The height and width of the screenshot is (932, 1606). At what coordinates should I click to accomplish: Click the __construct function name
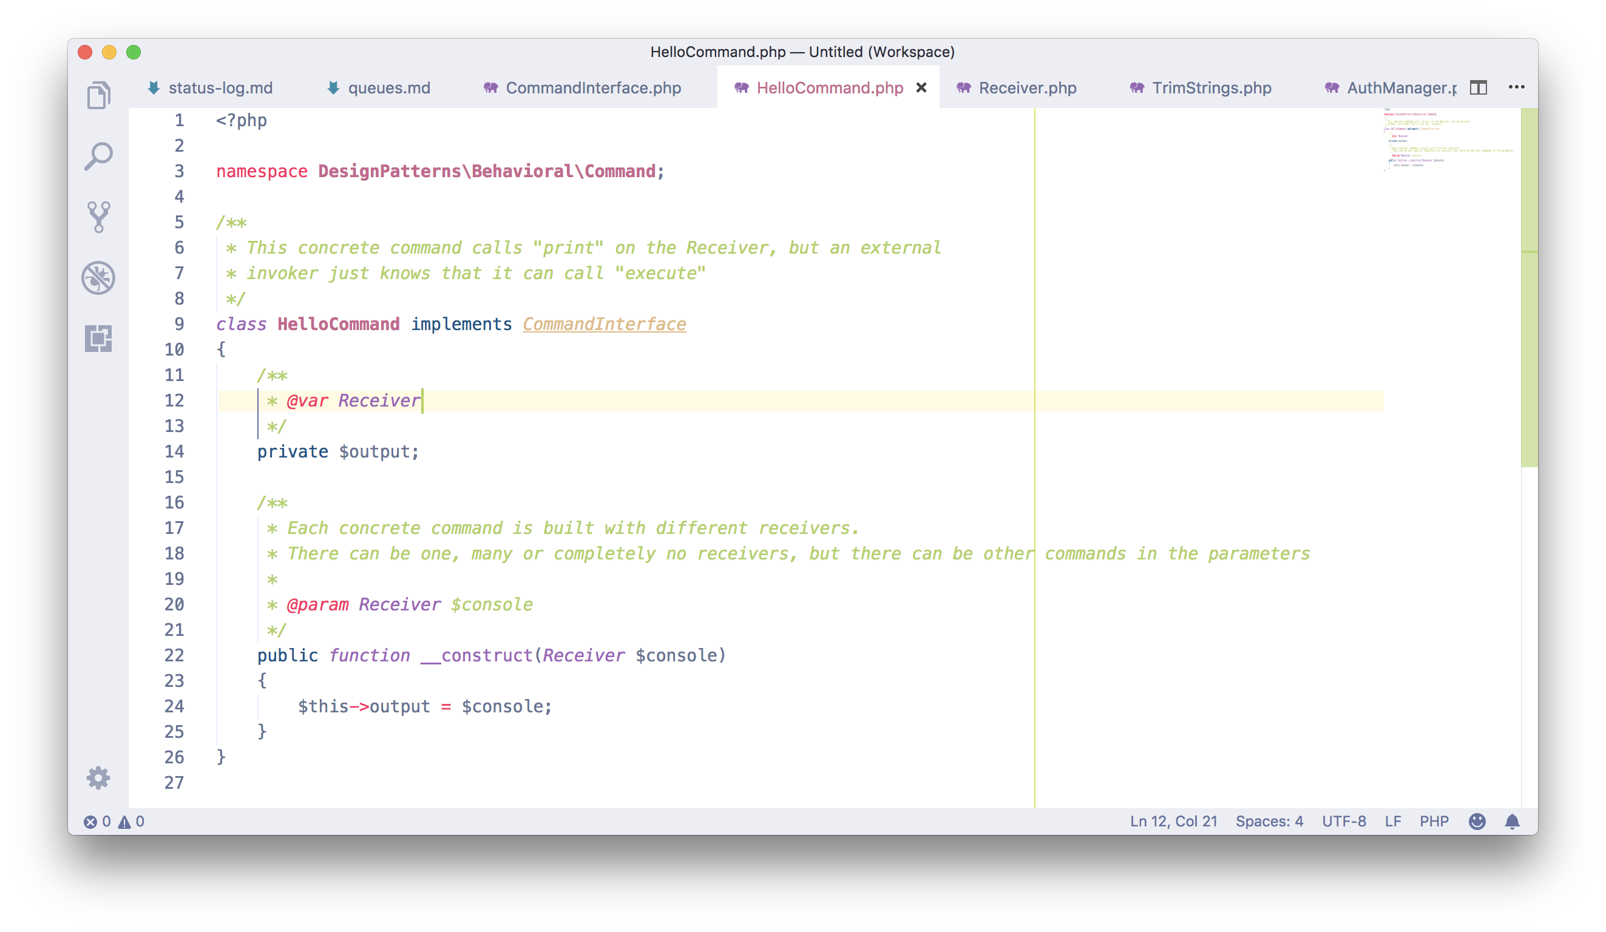tap(476, 655)
